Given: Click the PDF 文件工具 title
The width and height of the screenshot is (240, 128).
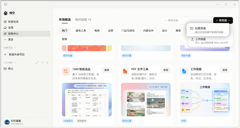Looking at the screenshot, I should click(140, 69).
